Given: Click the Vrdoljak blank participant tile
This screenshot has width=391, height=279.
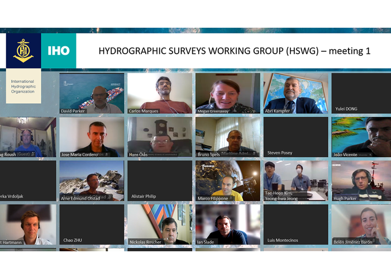Looking at the screenshot, I should [28, 181].
